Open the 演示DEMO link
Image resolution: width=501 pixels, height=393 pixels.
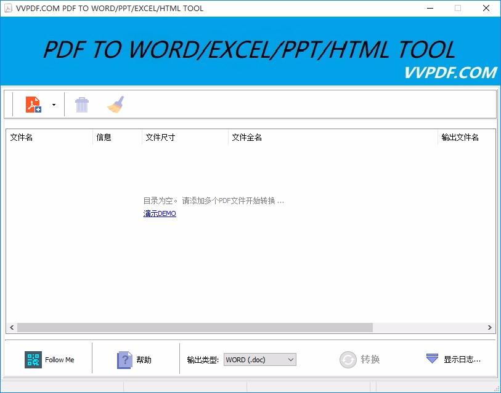(x=160, y=213)
